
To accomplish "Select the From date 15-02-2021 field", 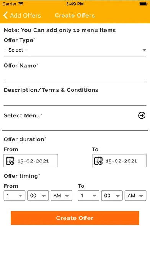I will click(x=31, y=161).
